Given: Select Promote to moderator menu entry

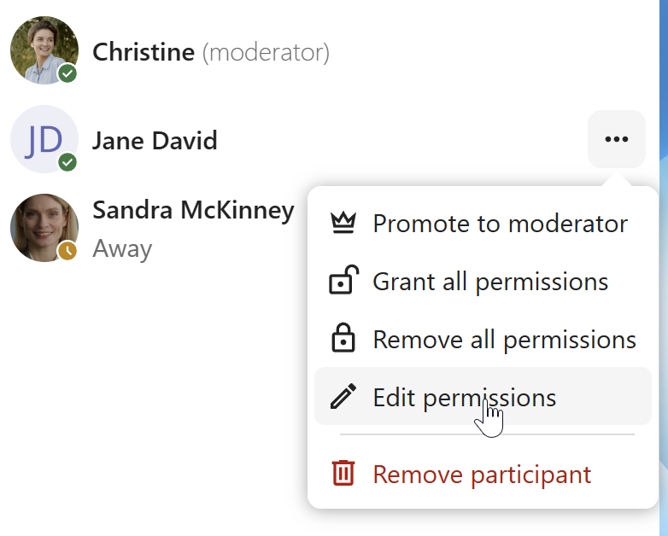Looking at the screenshot, I should click(500, 224).
